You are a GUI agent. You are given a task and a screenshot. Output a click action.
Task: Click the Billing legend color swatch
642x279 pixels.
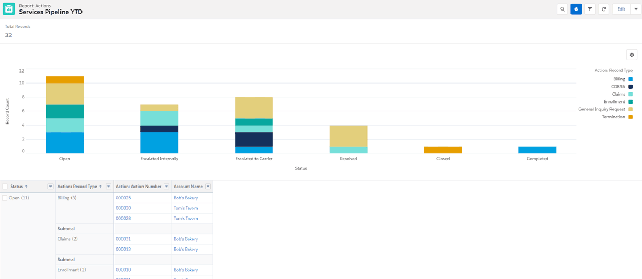[630, 79]
